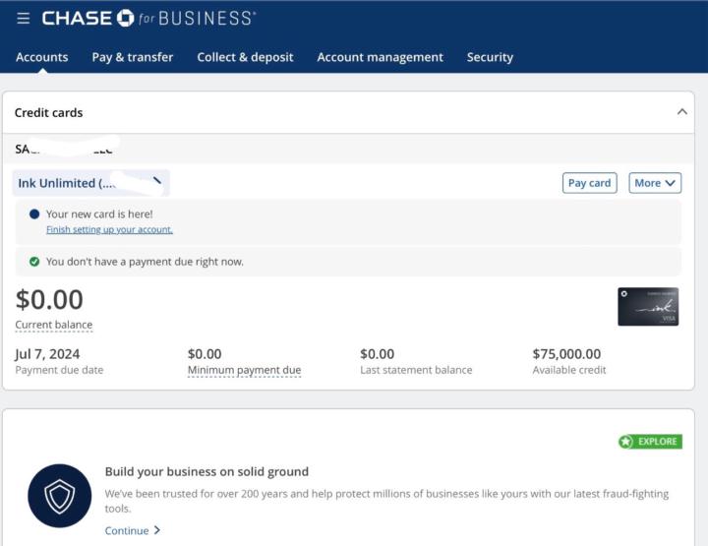Screen dimensions: 708x546
Task: Click the Ink card image thumbnail
Action: 648,307
